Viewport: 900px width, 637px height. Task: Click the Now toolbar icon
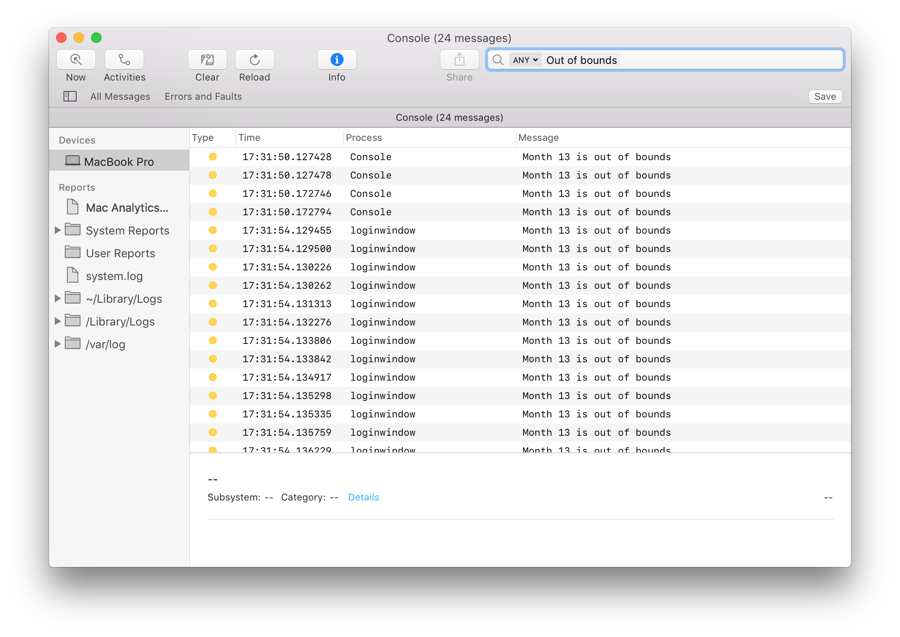pos(76,60)
